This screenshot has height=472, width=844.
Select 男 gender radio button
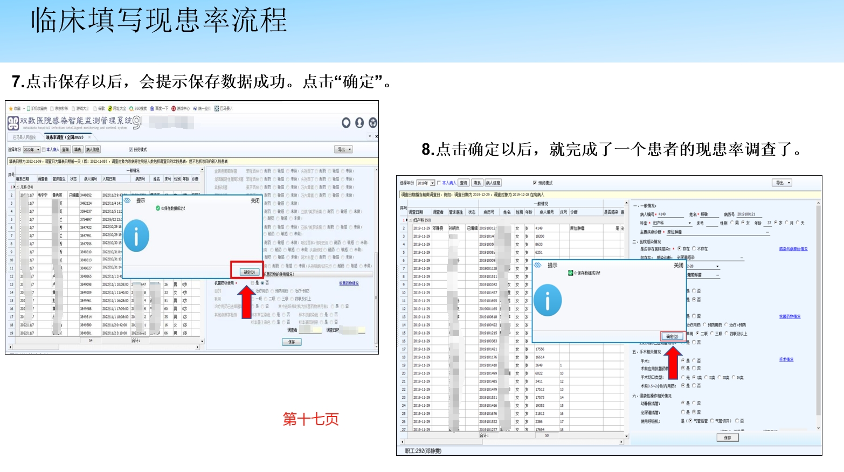tap(732, 223)
